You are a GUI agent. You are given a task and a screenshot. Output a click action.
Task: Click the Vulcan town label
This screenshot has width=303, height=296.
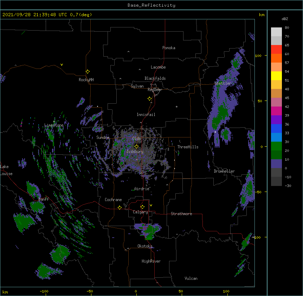point(191,278)
